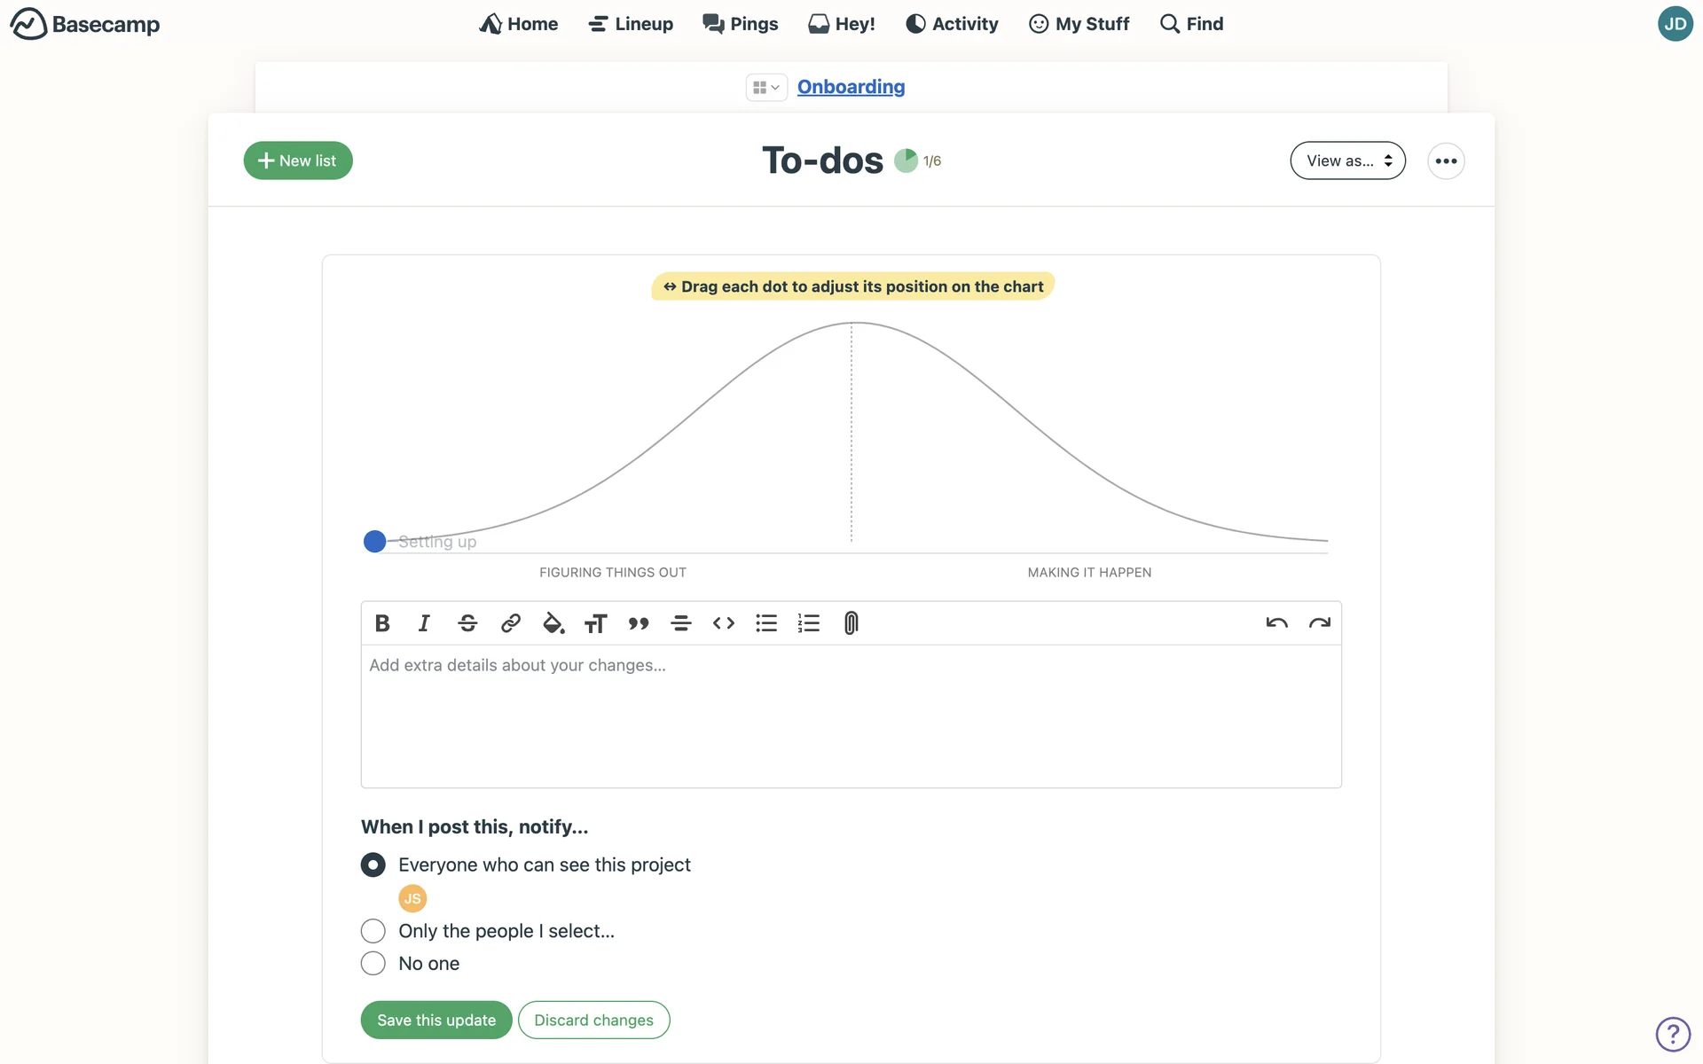The height and width of the screenshot is (1064, 1703).
Task: Select "Everyone who can see this project"
Action: (x=373, y=864)
